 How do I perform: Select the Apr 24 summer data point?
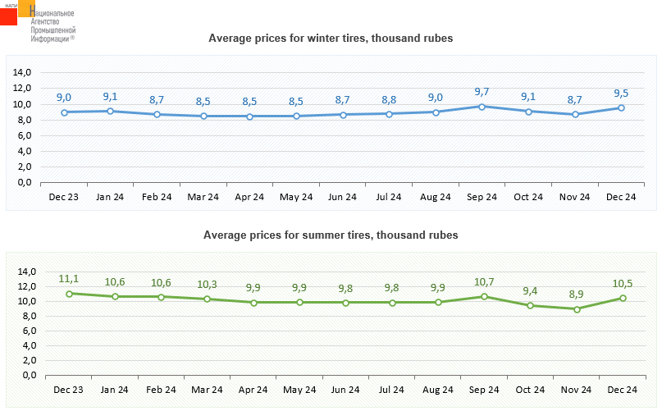click(x=253, y=303)
